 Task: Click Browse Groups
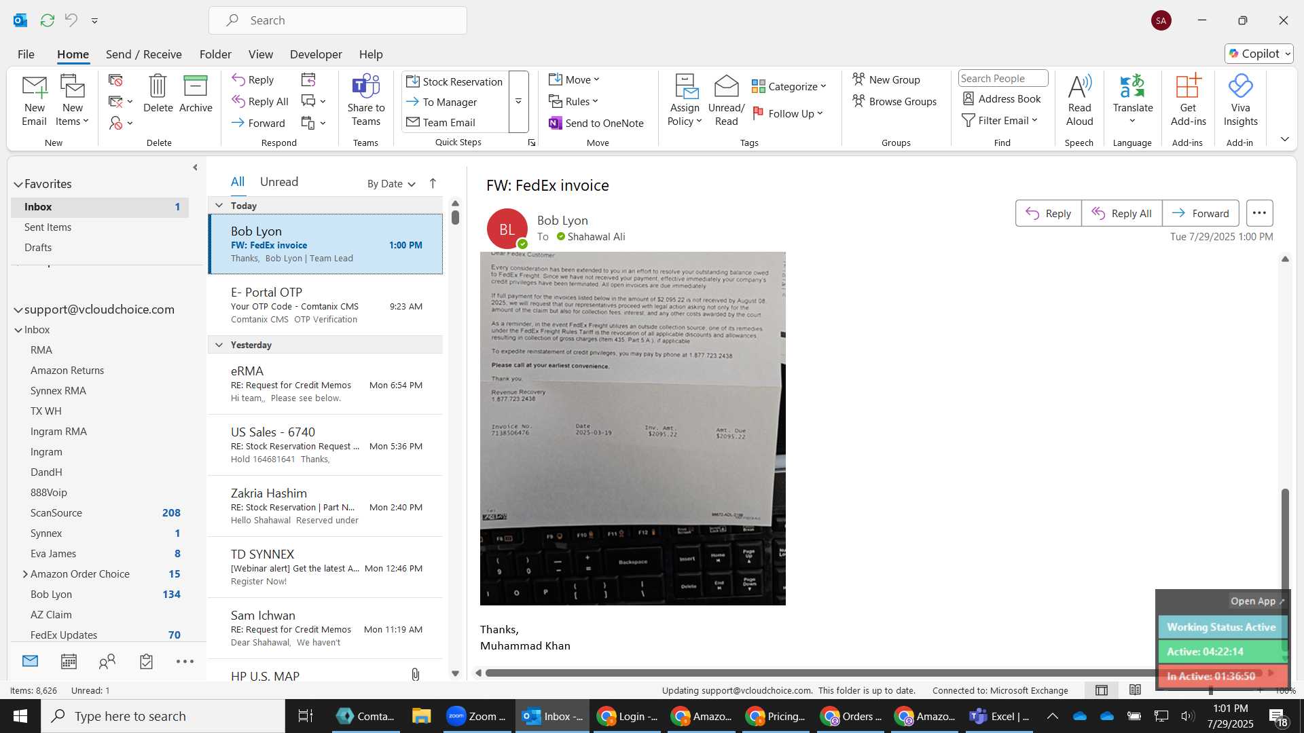pos(895,102)
